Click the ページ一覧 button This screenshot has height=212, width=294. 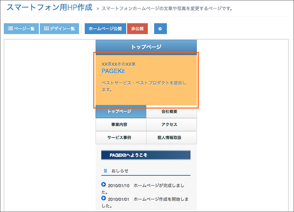(21, 28)
